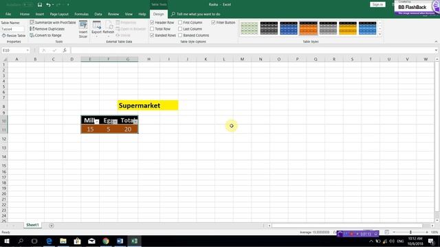Click Resize Table

pyautogui.click(x=14, y=36)
